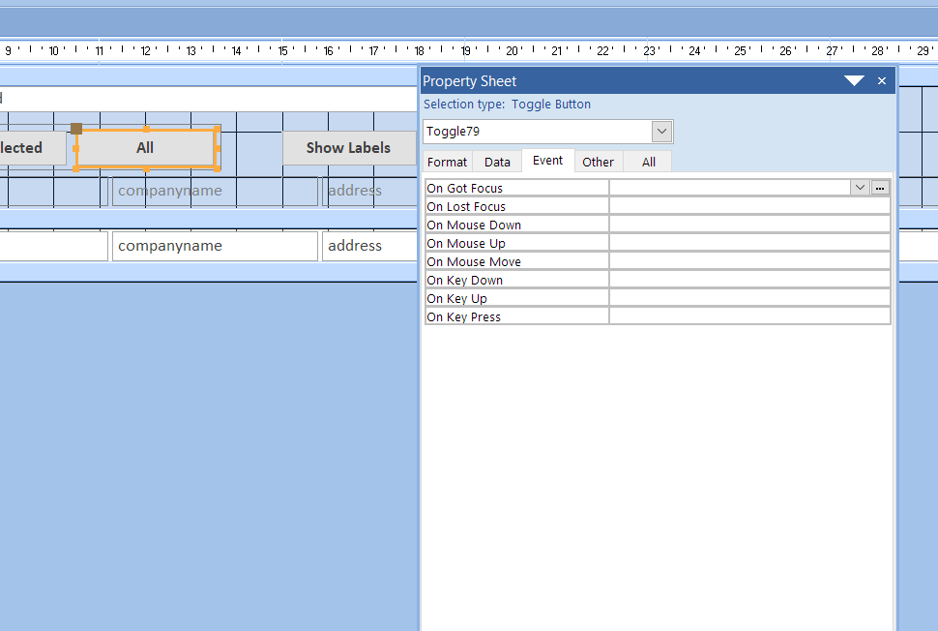Click the On Mouse Up value field
938x631 pixels.
(749, 243)
